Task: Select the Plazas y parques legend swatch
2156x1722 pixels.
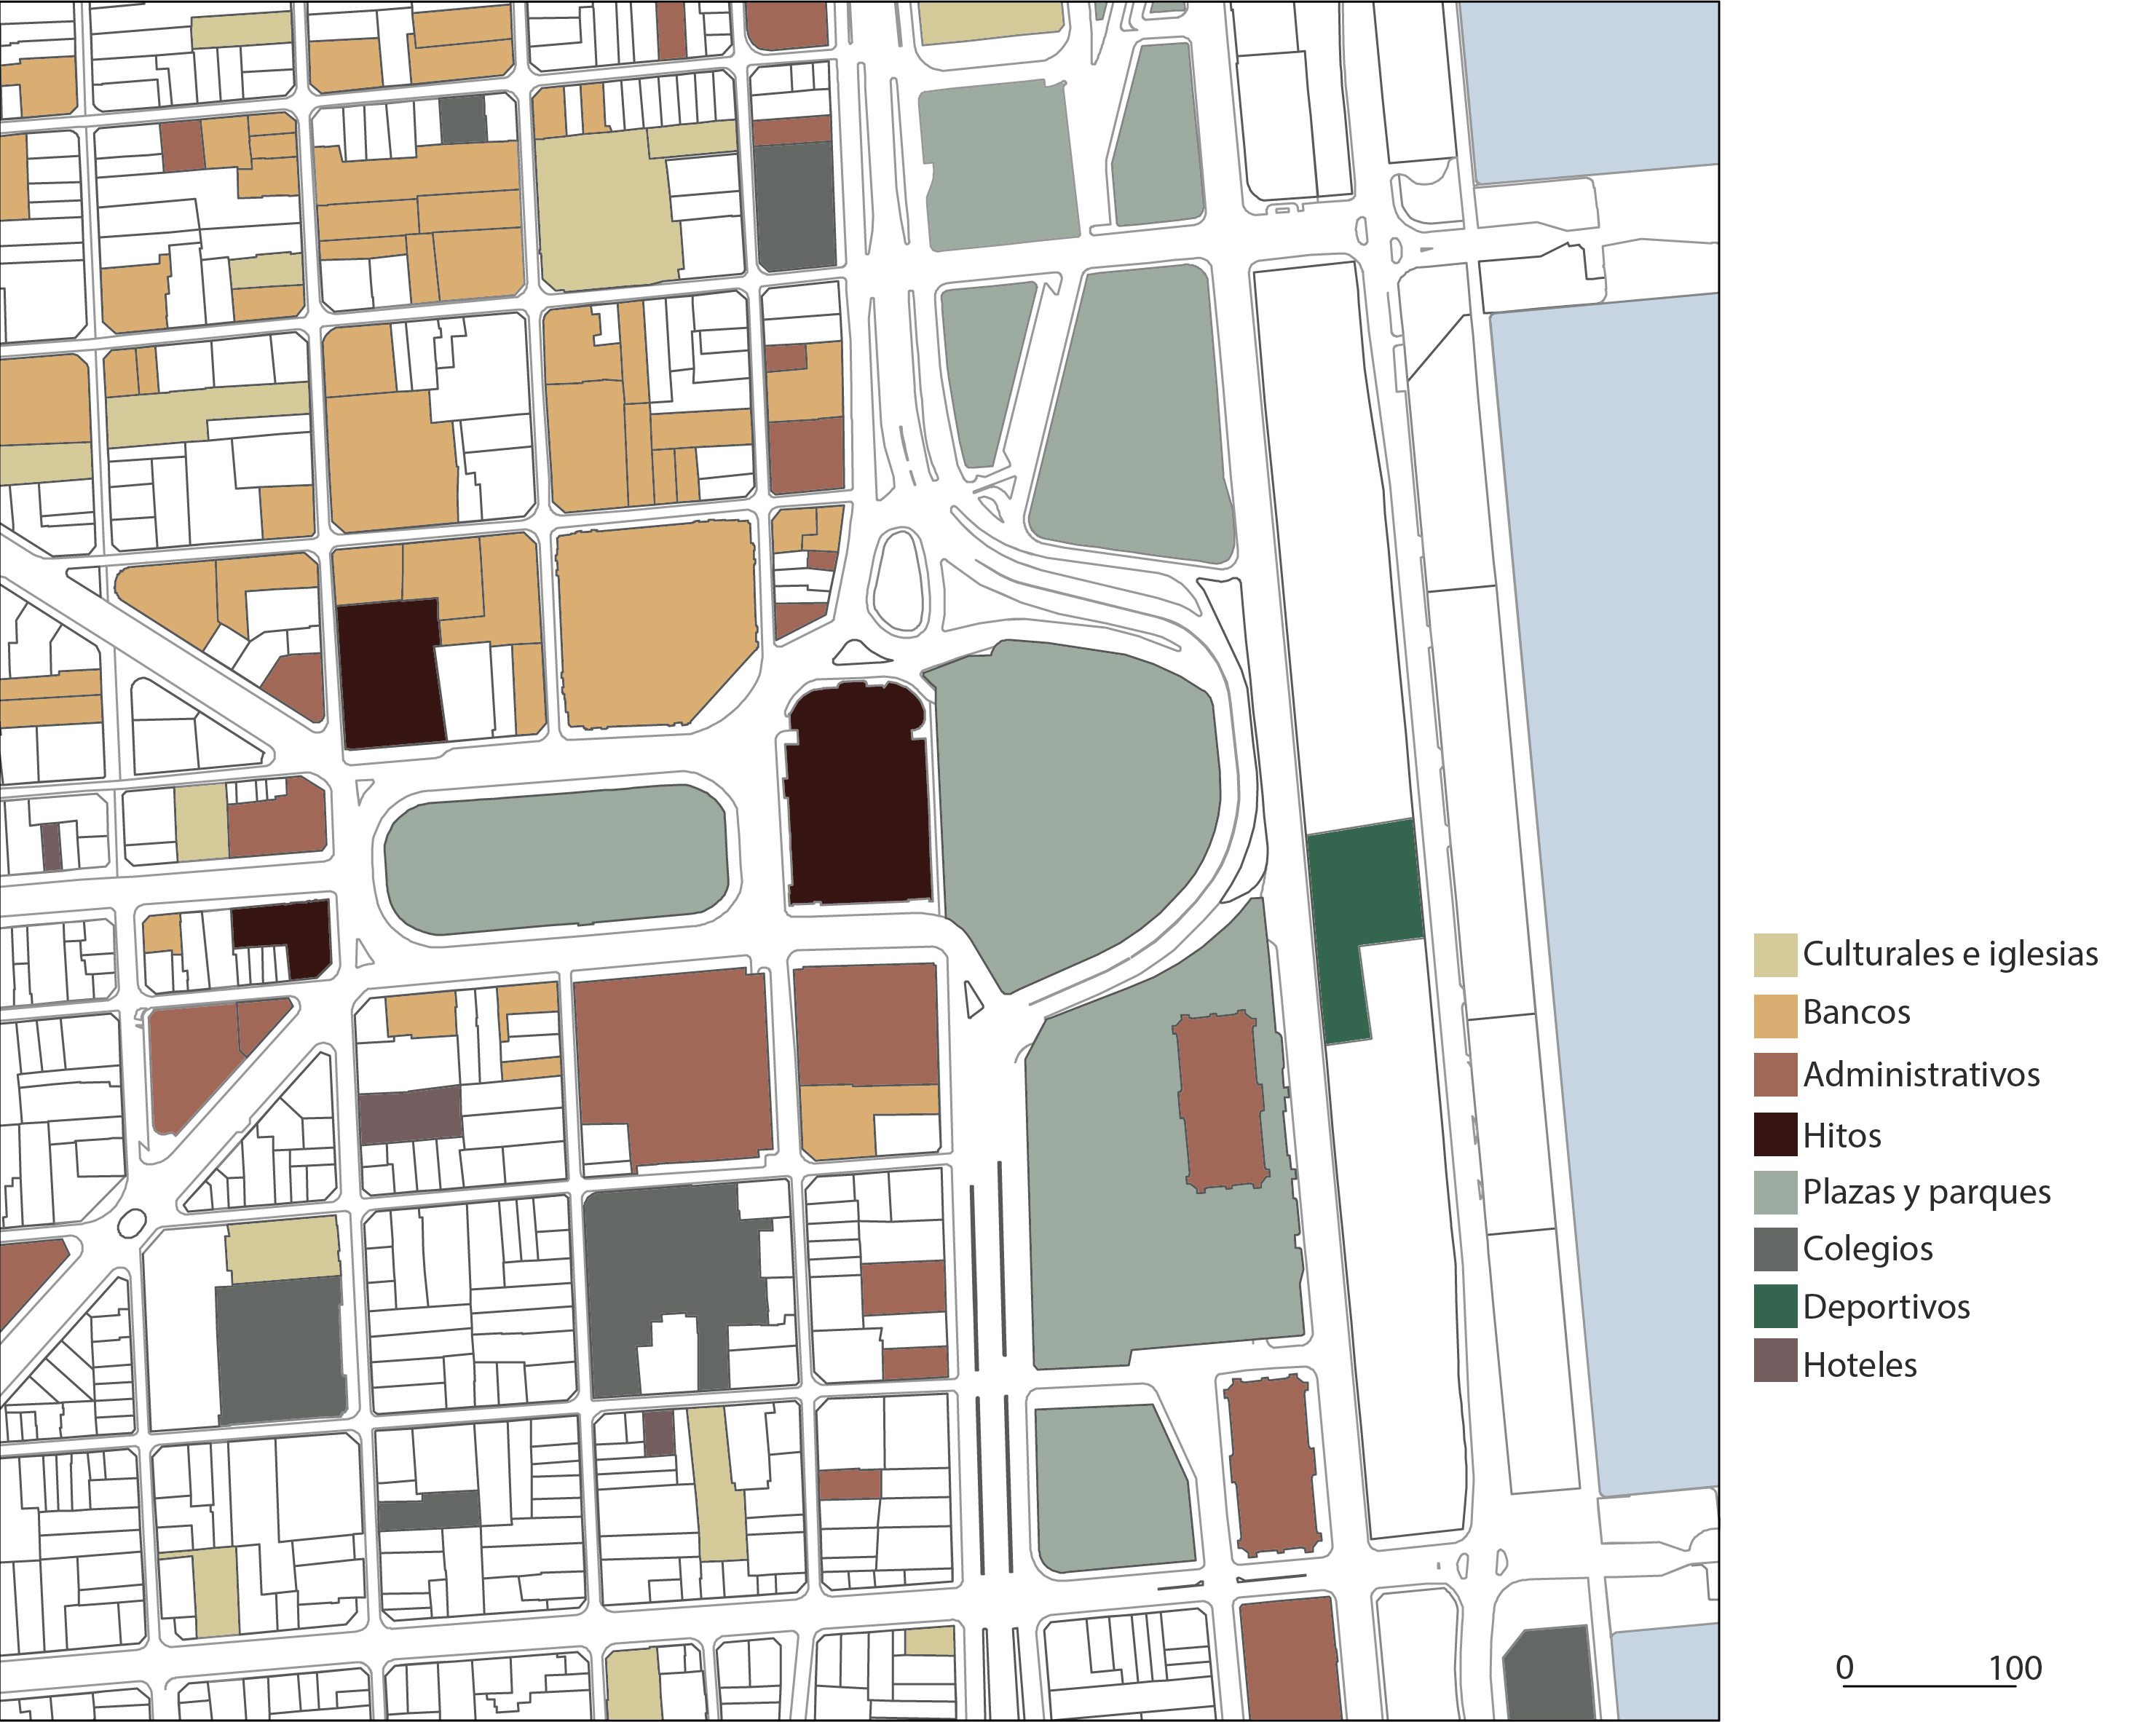Action: pyautogui.click(x=1775, y=1192)
